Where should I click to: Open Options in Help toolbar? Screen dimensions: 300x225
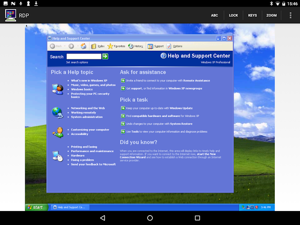(175, 46)
